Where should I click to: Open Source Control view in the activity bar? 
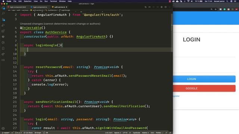[3, 19]
